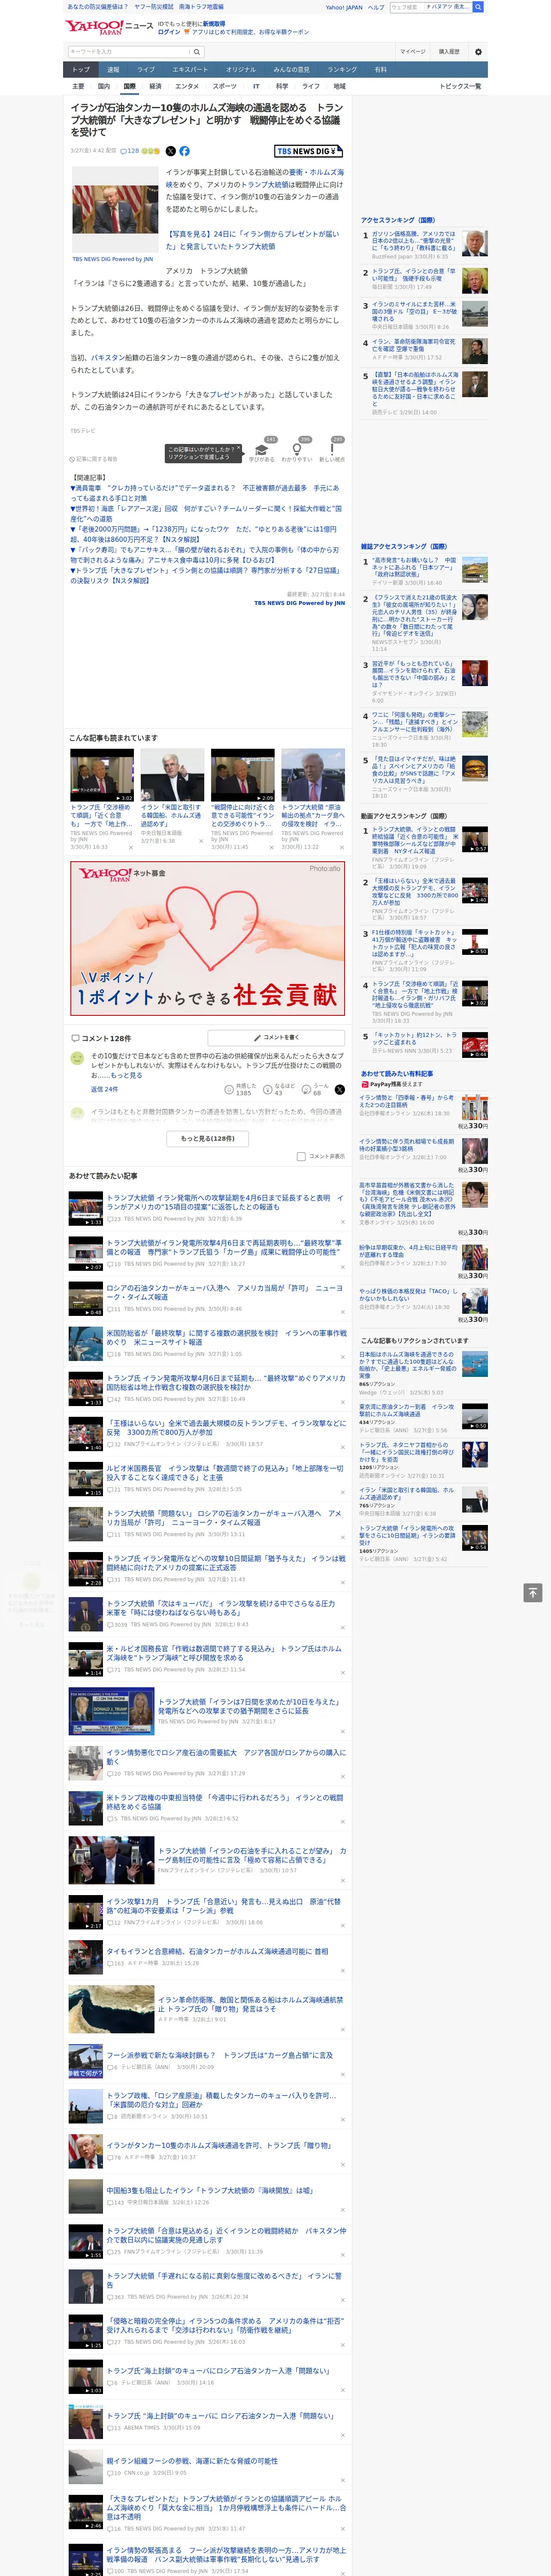Image resolution: width=551 pixels, height=2576 pixels.
Task: Click the Yahoo ネット募金 heart banner
Action: (x=207, y=938)
